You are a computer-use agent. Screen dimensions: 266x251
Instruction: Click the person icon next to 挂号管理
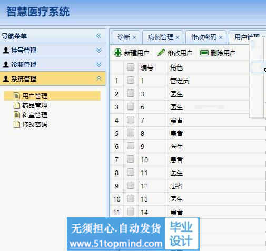(6, 51)
